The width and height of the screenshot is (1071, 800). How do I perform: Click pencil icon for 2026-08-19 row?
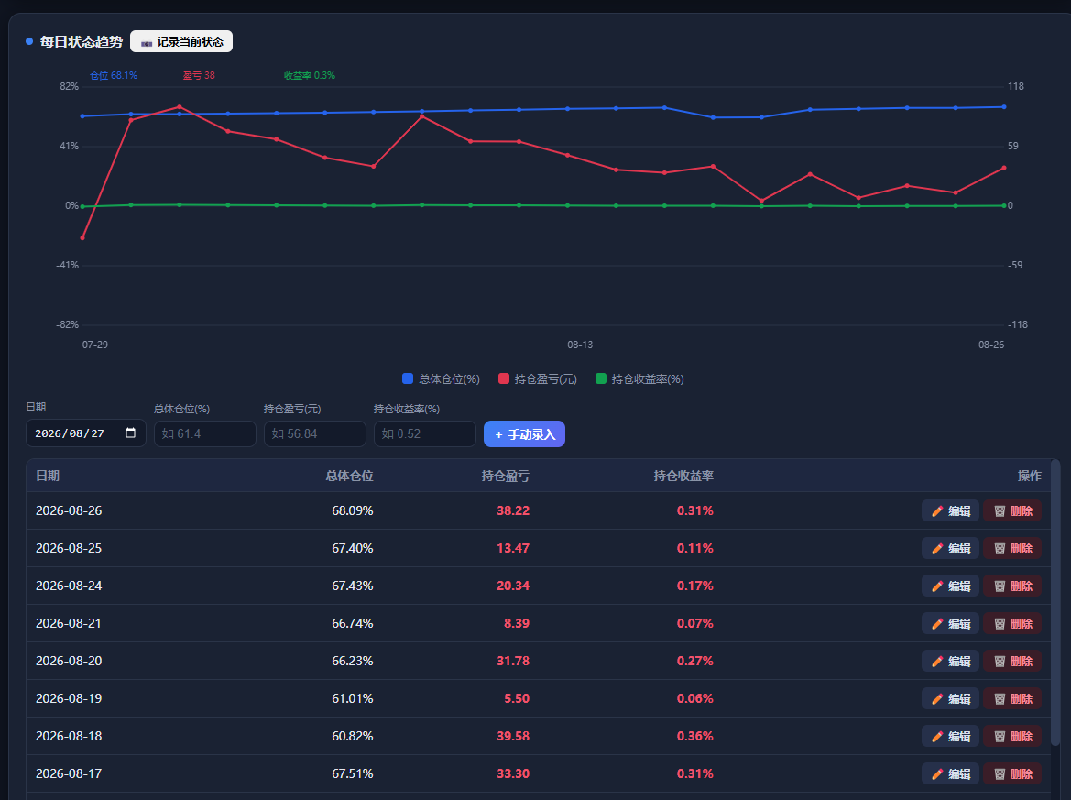(937, 699)
